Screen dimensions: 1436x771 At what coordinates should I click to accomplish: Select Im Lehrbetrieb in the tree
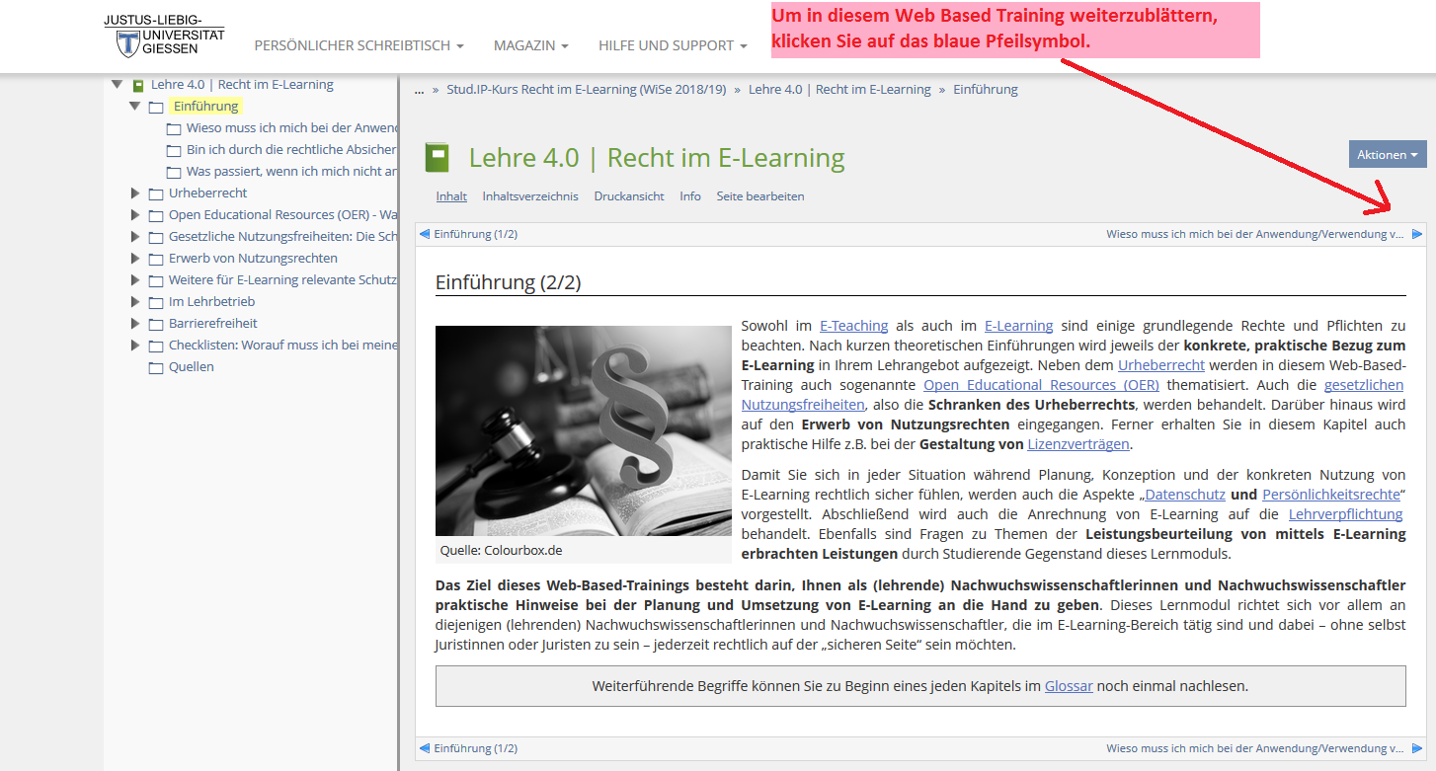click(211, 301)
